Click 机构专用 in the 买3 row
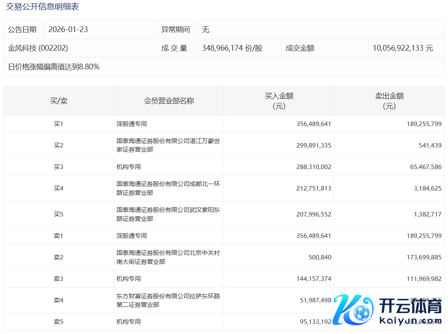The height and width of the screenshot is (334, 448). pyautogui.click(x=129, y=167)
